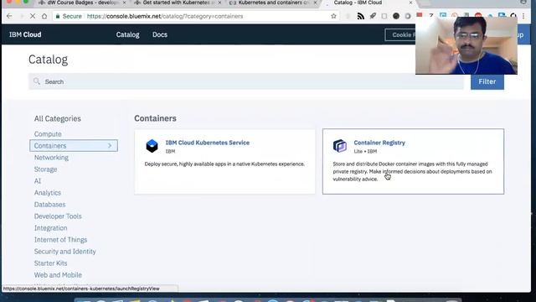The image size is (536, 302).
Task: Select the Storage category
Action: pos(45,169)
